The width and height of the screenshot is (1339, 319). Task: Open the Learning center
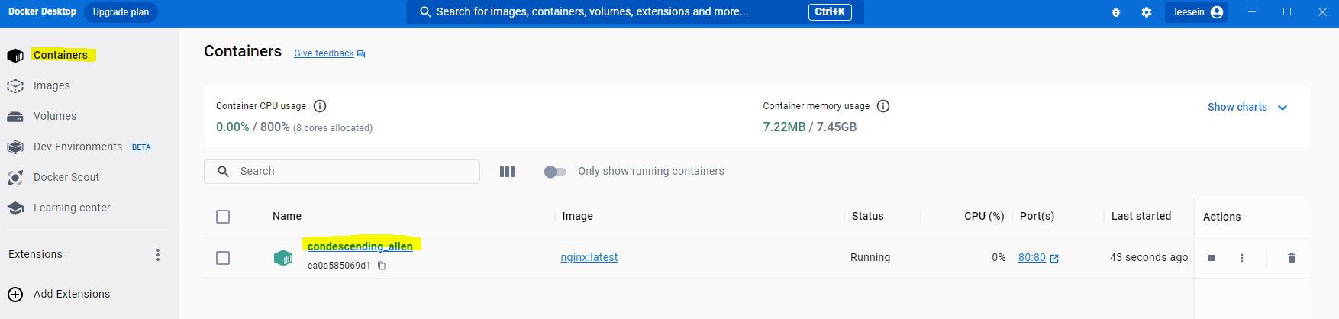72,208
